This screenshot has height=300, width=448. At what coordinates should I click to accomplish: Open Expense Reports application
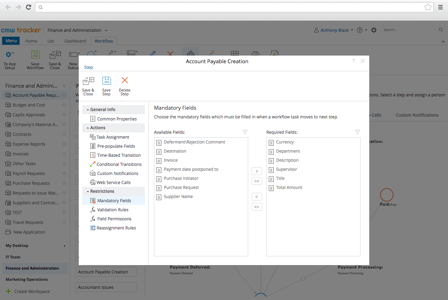(x=29, y=144)
